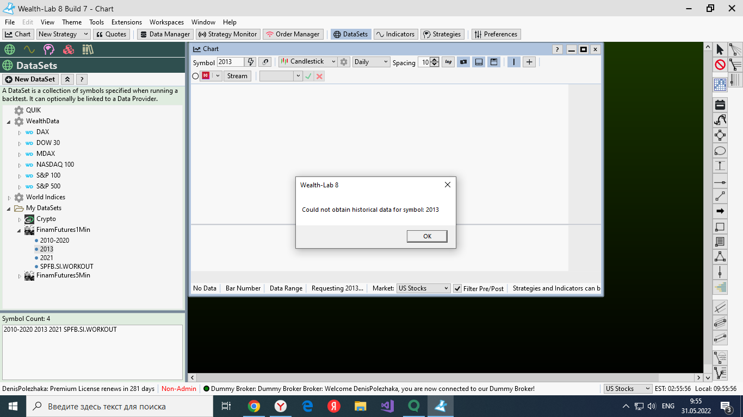
Task: Open chart style settings gear icon
Action: point(344,62)
